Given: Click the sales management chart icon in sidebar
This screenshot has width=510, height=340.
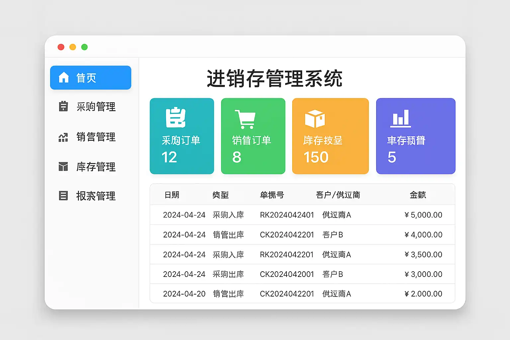Looking at the screenshot, I should (x=63, y=137).
